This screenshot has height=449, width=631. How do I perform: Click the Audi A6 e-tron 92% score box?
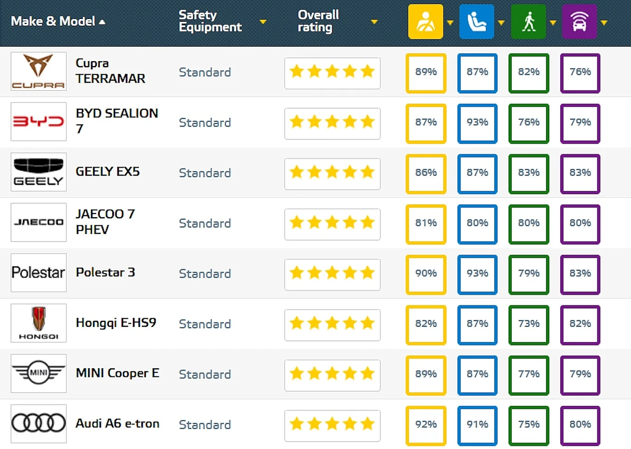point(425,425)
